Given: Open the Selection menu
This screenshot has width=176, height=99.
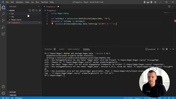Looking at the screenshot, I should pos(20,2).
